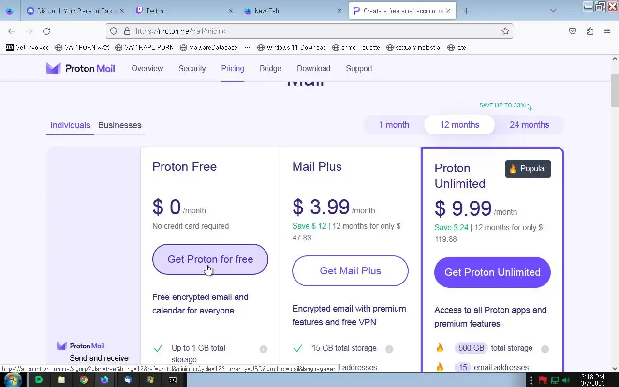The height and width of the screenshot is (387, 619).
Task: Click info icon beside 500 GB storage
Action: [x=545, y=349]
